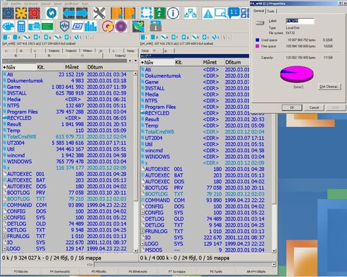
Task: Click the dashed selection rectangle icon
Action: pyautogui.click(x=147, y=13)
